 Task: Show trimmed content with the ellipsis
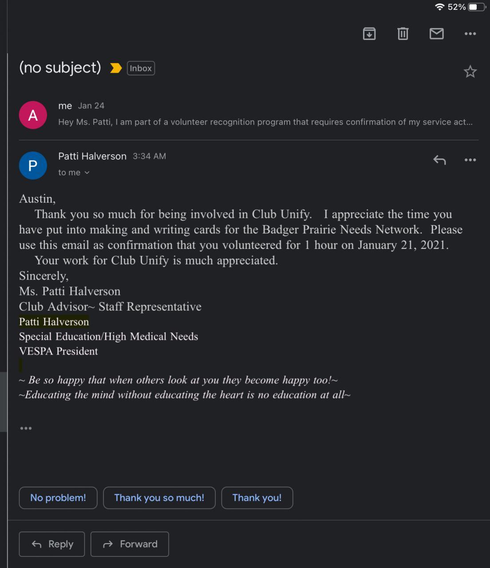[x=26, y=428]
